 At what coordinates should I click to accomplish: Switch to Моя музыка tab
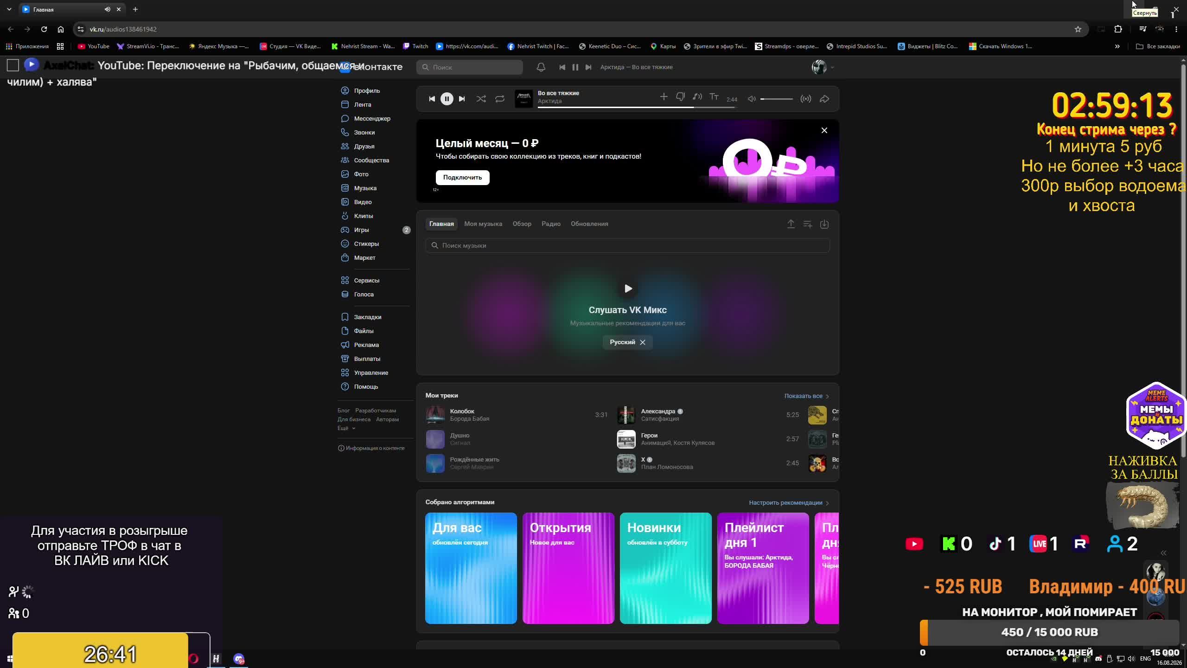(483, 224)
